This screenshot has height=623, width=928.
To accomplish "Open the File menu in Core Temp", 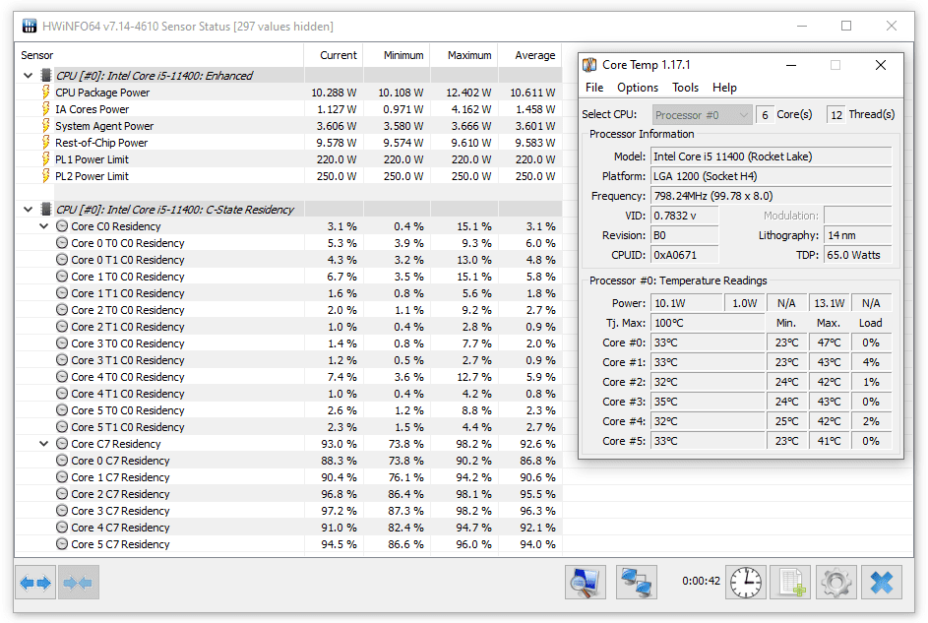I will click(x=594, y=88).
